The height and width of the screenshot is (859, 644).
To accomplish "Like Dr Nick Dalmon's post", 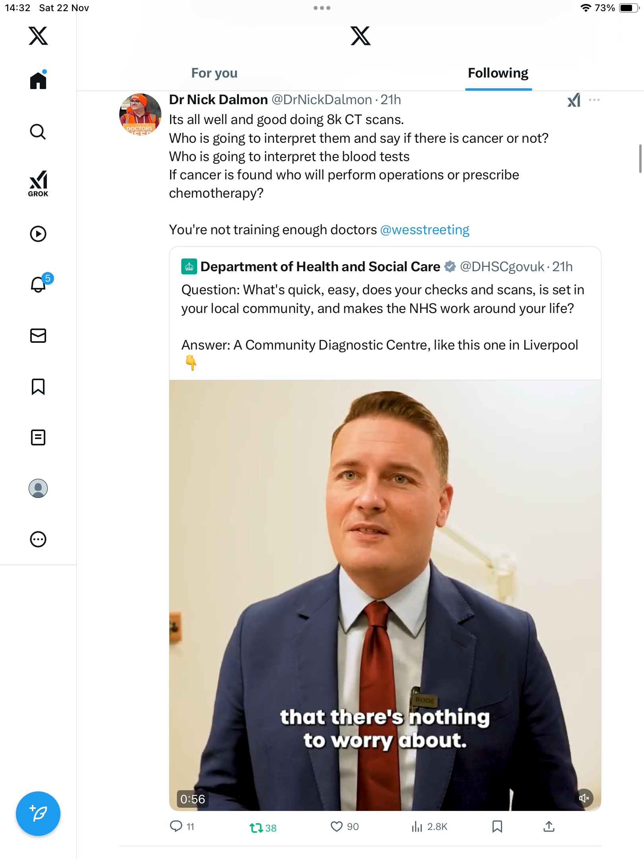I will click(x=336, y=827).
